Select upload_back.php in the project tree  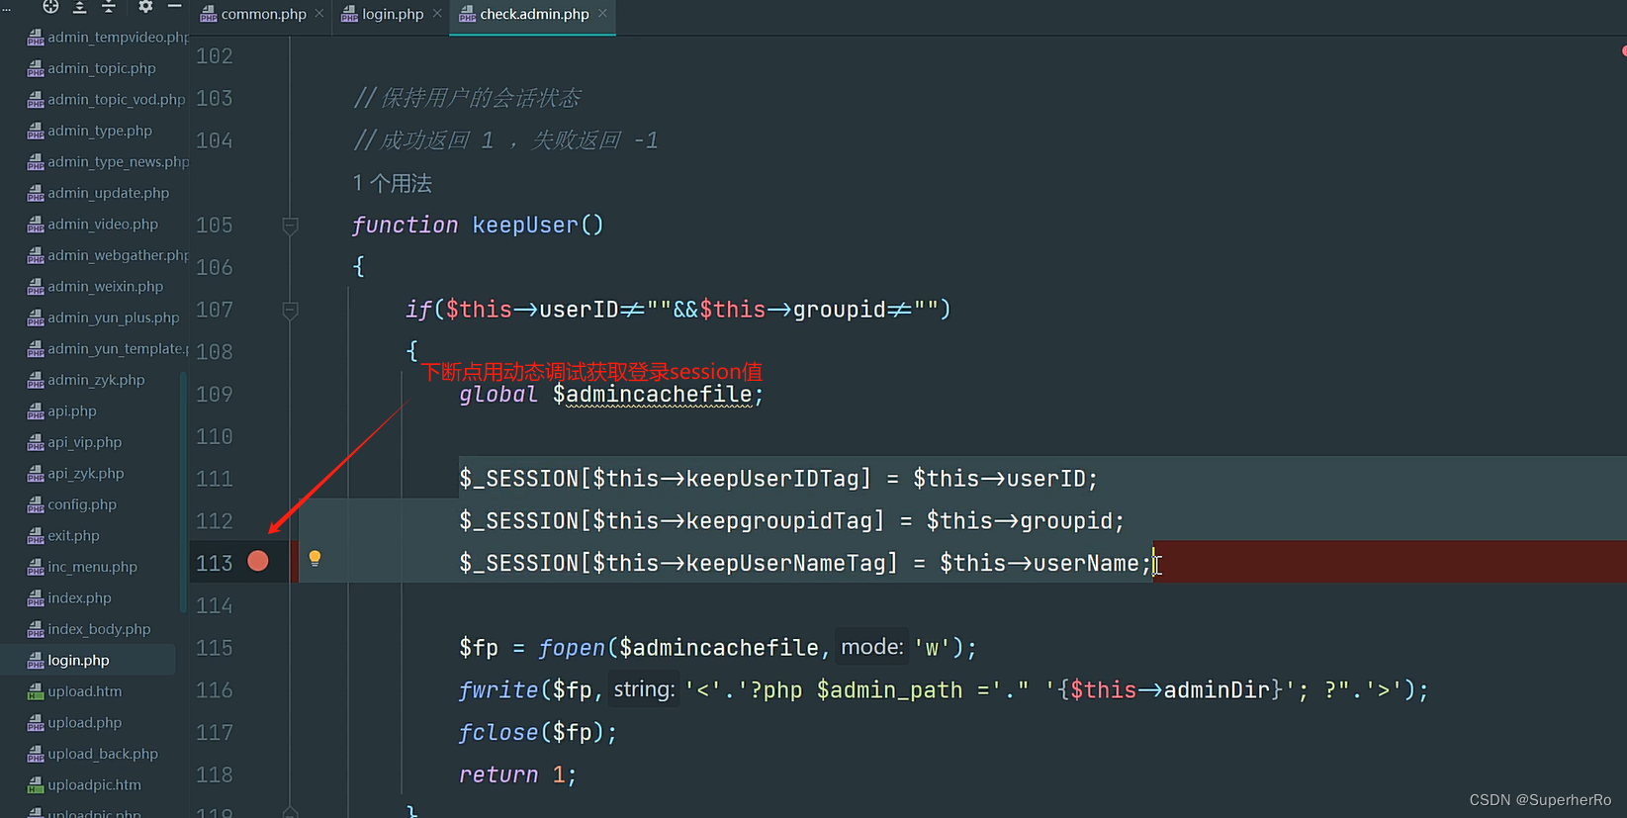(92, 754)
